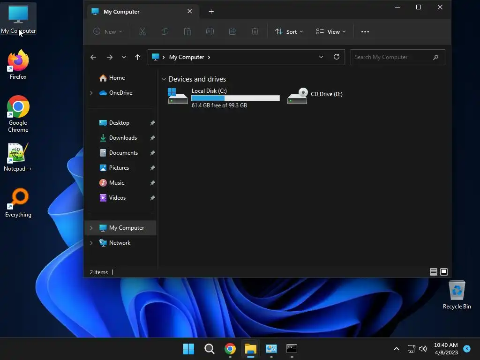Screen dimensions: 480x360
Task: Click the "2 items" status text
Action: [x=99, y=272]
